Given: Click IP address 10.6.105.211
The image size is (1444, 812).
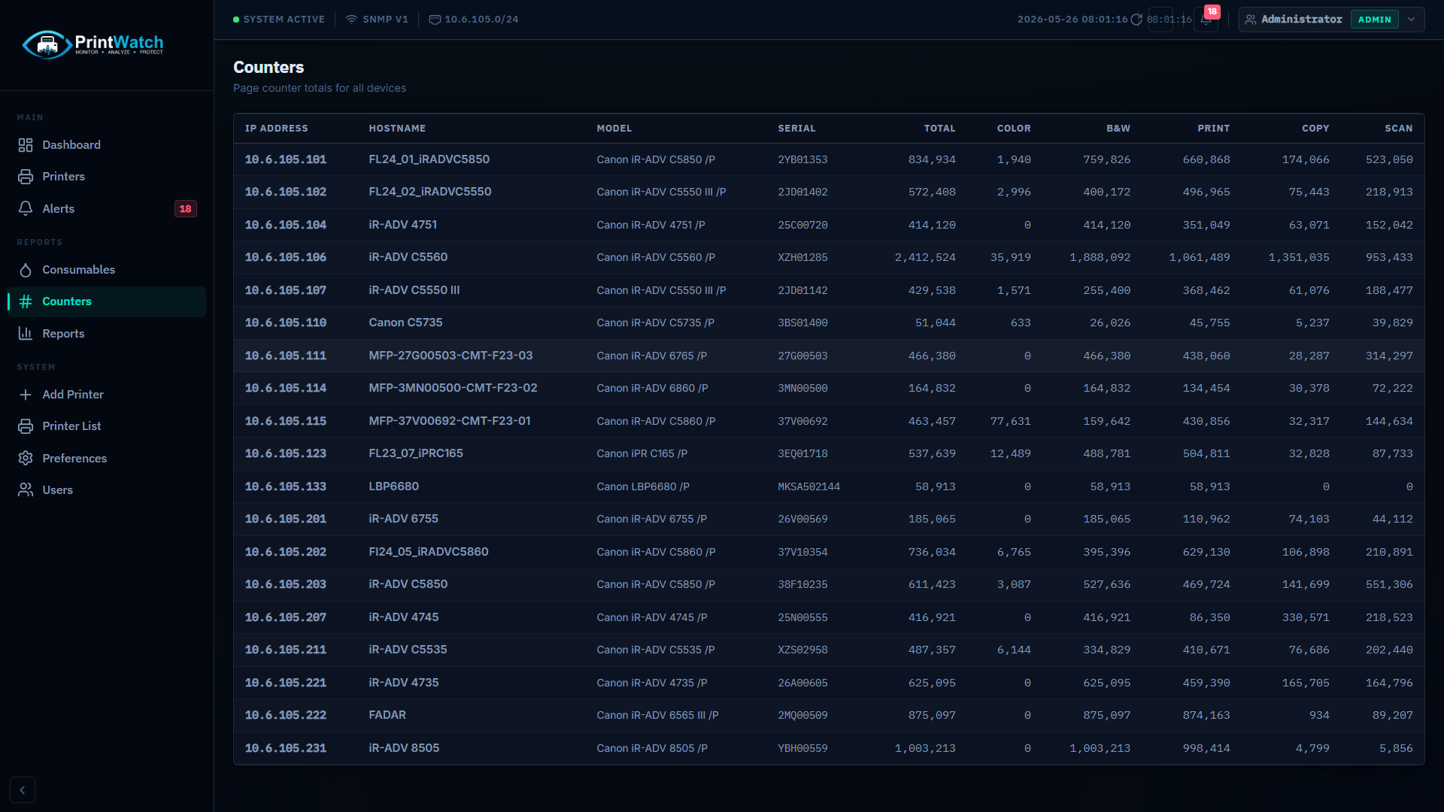Looking at the screenshot, I should pyautogui.click(x=286, y=650).
